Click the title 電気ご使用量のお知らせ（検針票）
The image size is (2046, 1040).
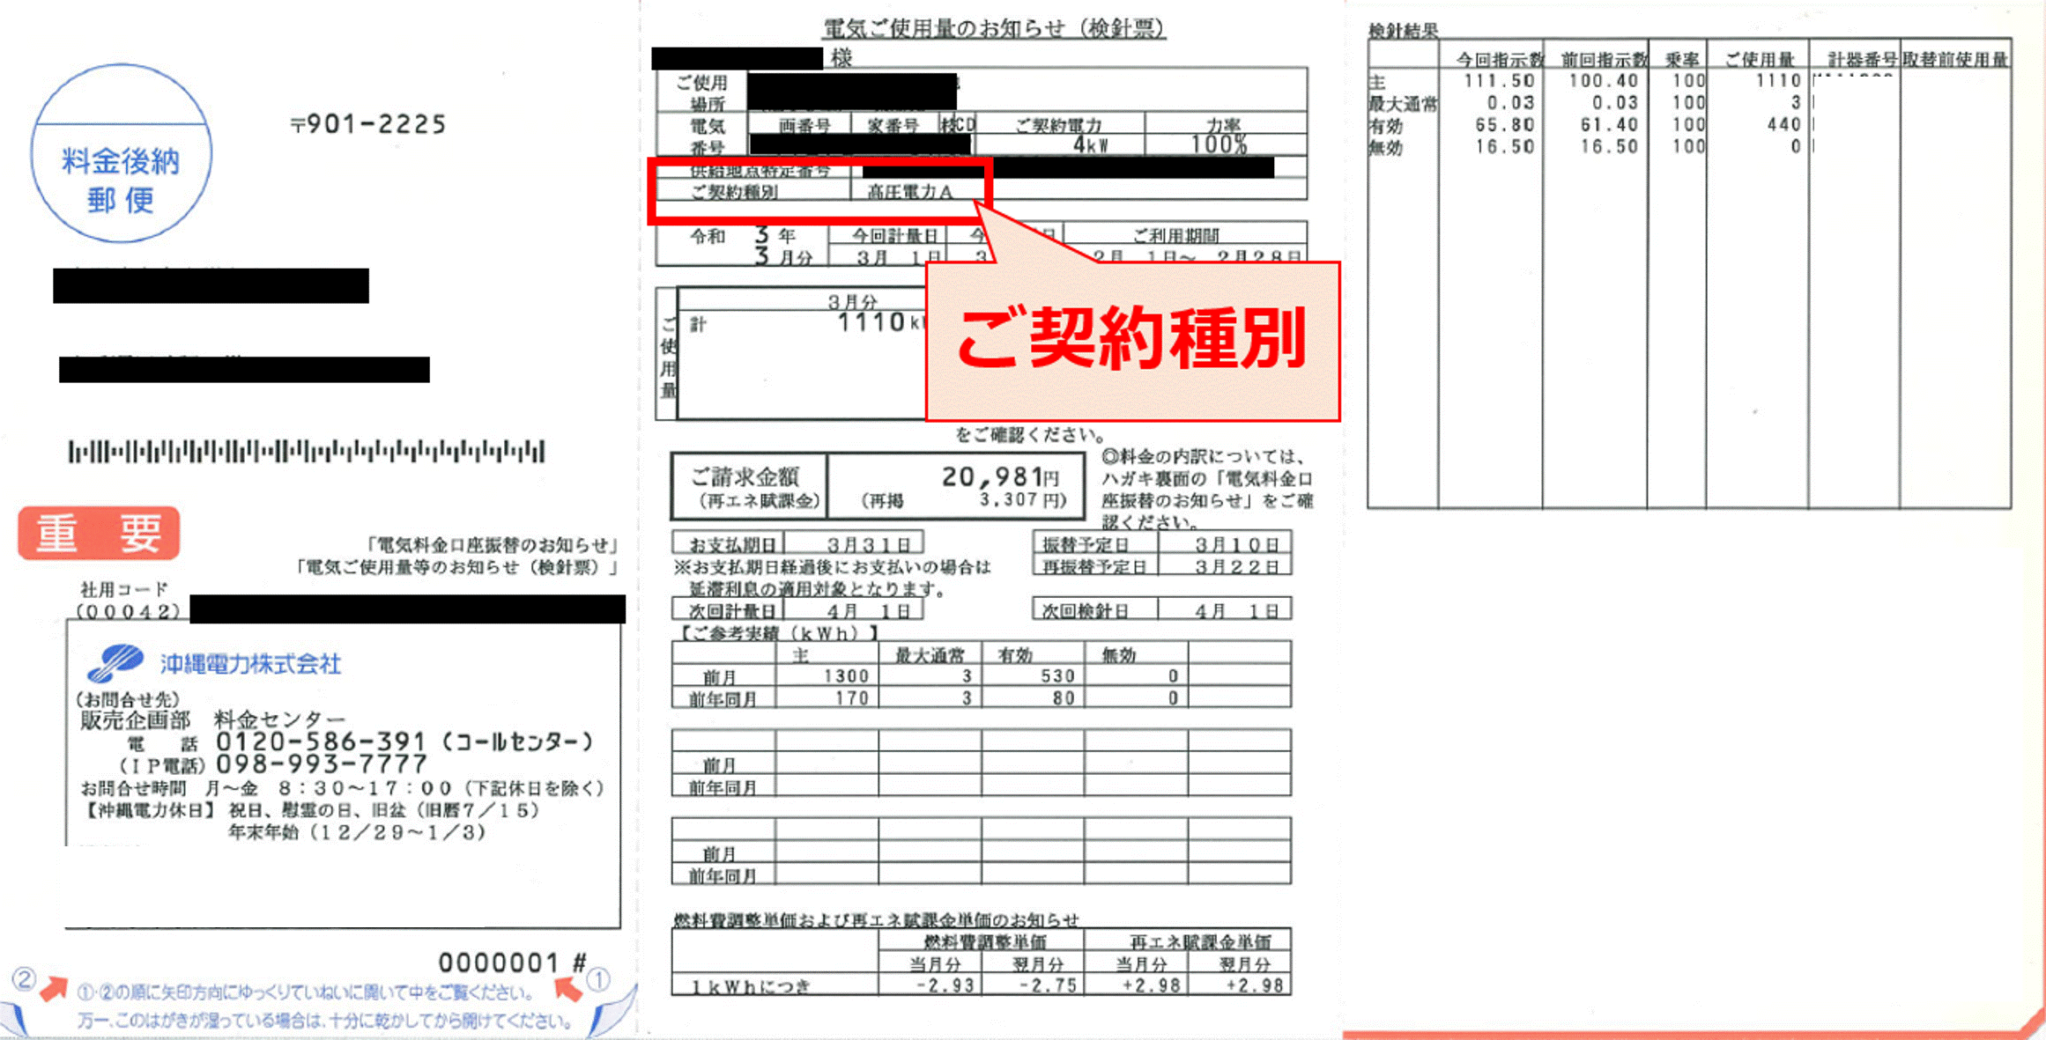point(994,29)
